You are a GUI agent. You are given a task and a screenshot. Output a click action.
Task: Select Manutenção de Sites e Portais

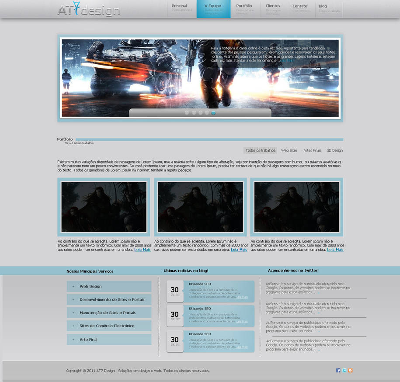(109, 313)
